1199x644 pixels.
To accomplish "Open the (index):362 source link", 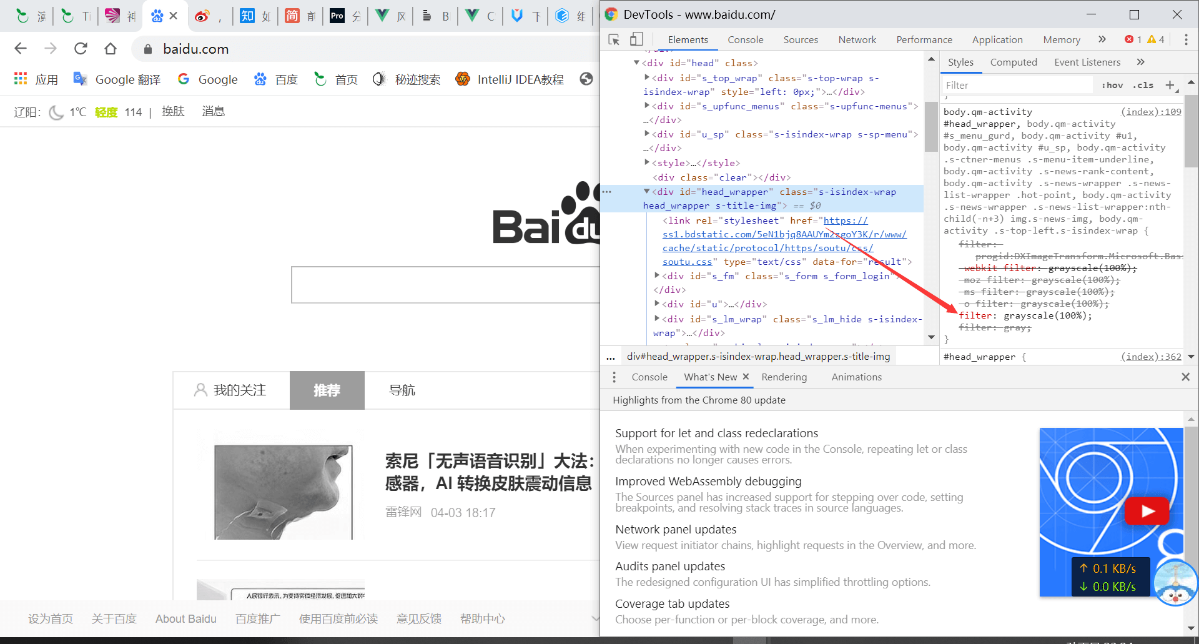I will click(1151, 357).
